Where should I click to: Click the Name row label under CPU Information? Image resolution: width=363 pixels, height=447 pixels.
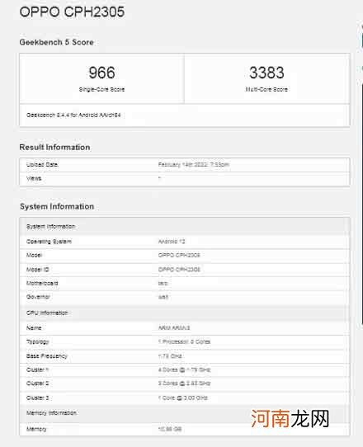[x=34, y=328]
